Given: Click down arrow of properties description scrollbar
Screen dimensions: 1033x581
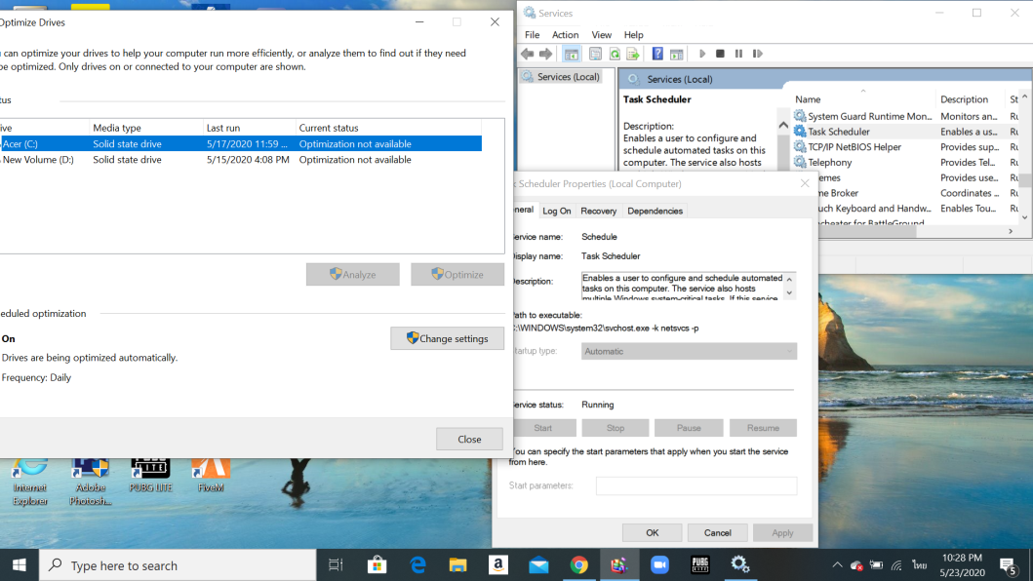Looking at the screenshot, I should pos(789,293).
